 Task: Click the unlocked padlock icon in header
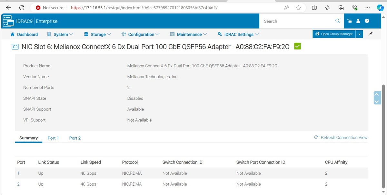click(x=349, y=21)
